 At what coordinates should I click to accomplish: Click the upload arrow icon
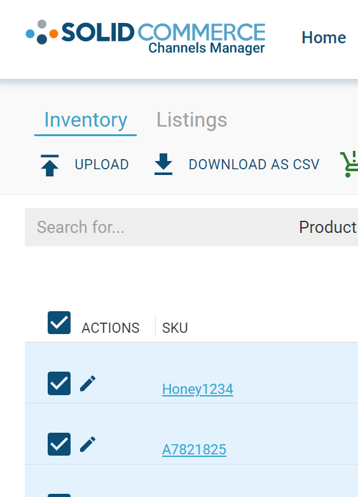(x=50, y=165)
